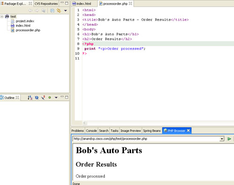The width and height of the screenshot is (234, 185).
Task: Select the test project in tree
Action: pyautogui.click(x=13, y=16)
